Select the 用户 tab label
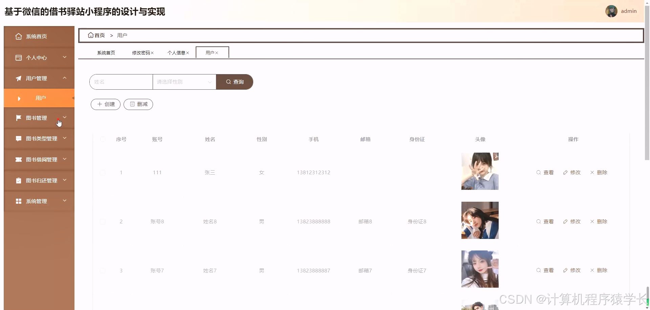 click(x=210, y=53)
